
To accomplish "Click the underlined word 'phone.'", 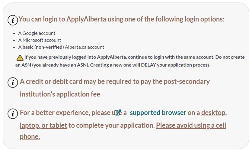I will (x=30, y=137).
